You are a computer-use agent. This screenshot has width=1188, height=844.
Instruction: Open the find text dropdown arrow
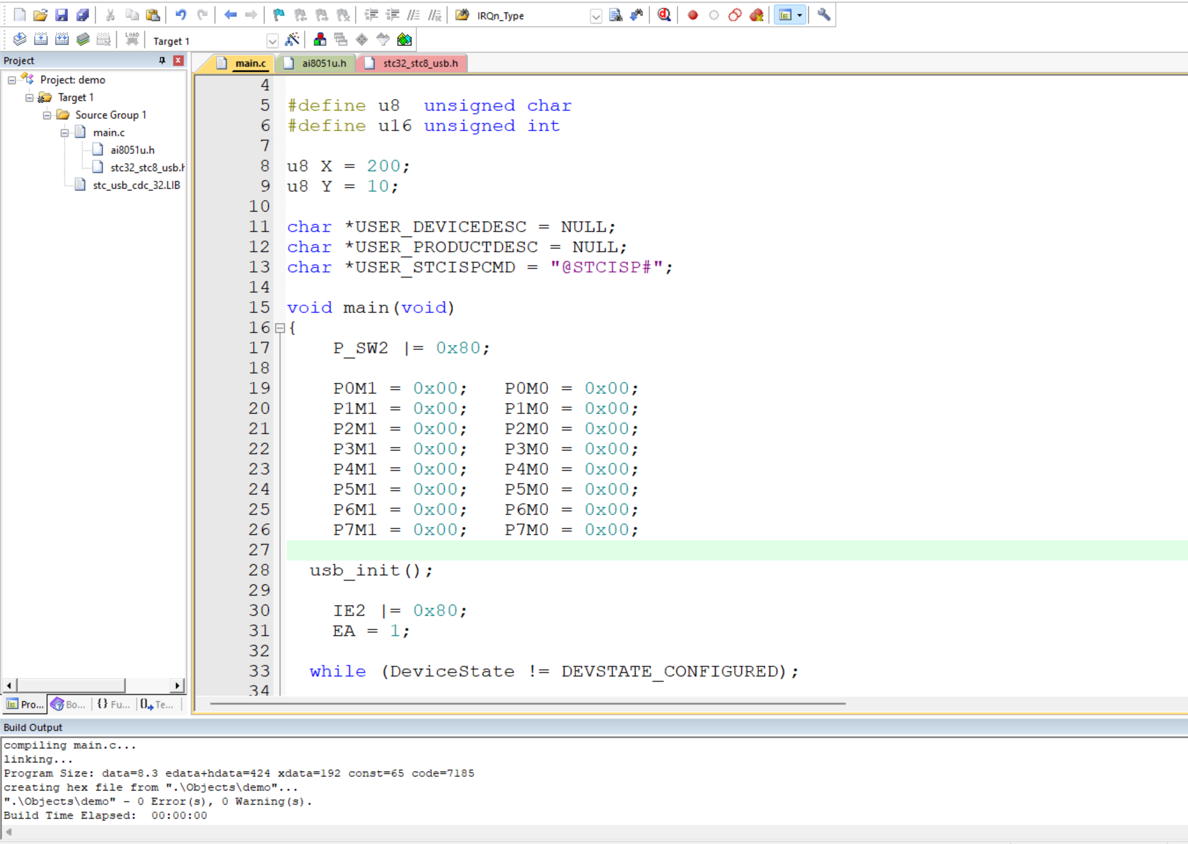click(596, 16)
